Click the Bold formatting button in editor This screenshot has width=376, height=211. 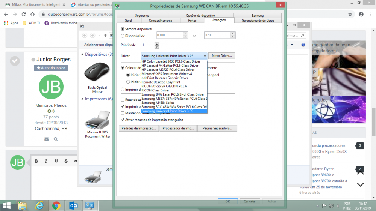click(x=36, y=161)
